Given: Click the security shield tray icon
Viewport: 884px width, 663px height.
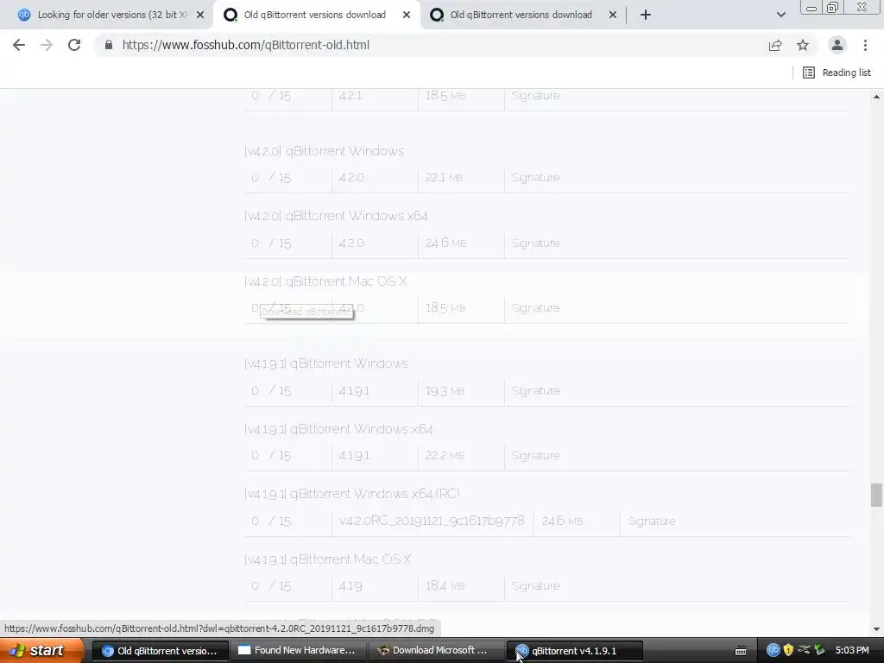Looking at the screenshot, I should [x=788, y=650].
